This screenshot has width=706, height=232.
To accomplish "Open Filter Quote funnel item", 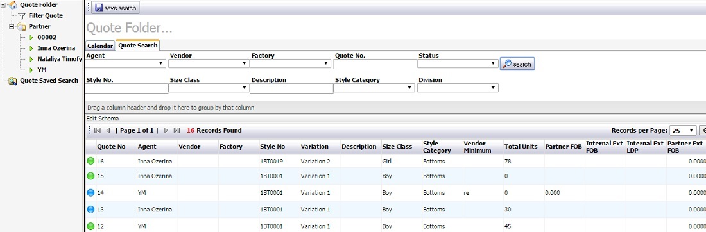I will [x=40, y=16].
